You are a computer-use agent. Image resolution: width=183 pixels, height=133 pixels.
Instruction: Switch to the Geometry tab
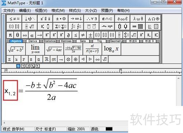coord(116,41)
